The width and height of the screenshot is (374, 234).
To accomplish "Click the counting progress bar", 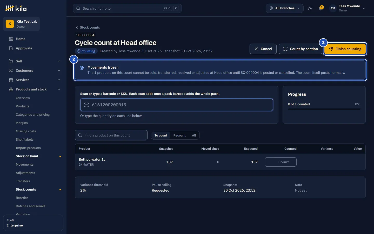I will [324, 109].
